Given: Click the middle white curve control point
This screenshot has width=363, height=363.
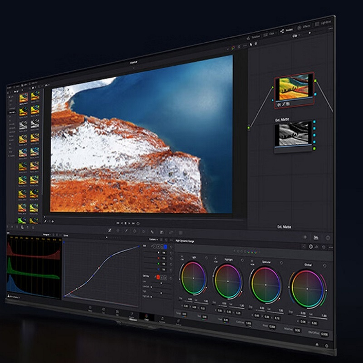Looking at the screenshot, I should tap(99, 268).
